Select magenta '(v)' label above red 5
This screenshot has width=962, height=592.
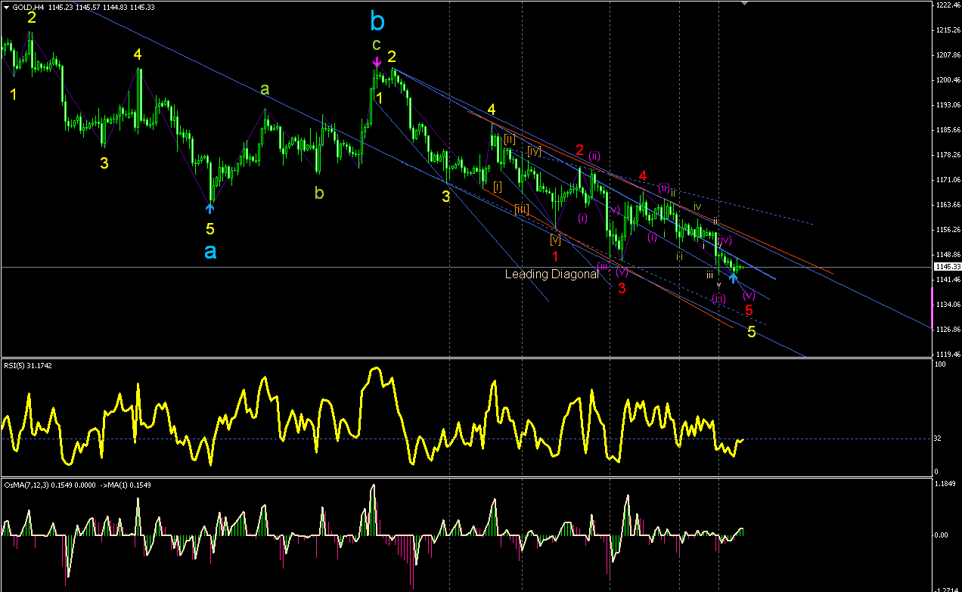point(749,295)
